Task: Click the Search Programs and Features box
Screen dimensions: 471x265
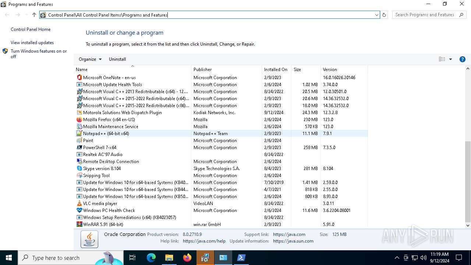Action: click(424, 15)
